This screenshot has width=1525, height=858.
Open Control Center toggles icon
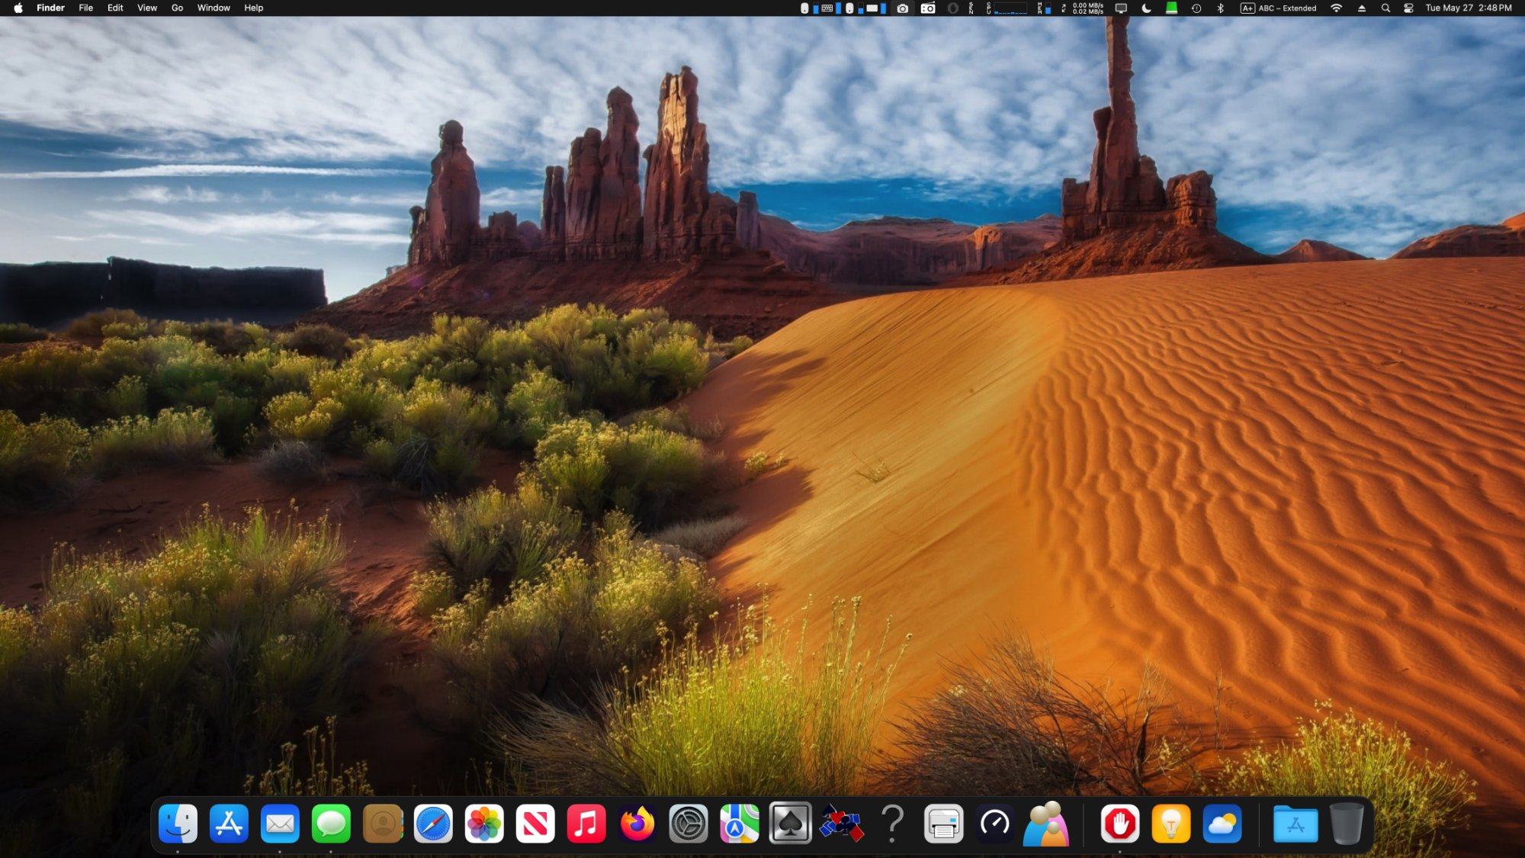pyautogui.click(x=1409, y=8)
